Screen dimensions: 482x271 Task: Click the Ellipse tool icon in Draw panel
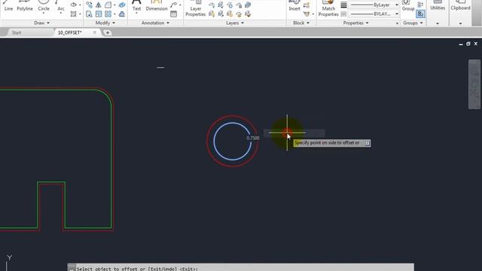(x=74, y=5)
